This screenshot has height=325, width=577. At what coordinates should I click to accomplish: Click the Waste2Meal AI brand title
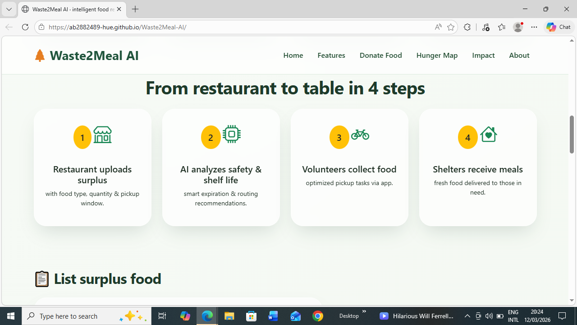94,56
